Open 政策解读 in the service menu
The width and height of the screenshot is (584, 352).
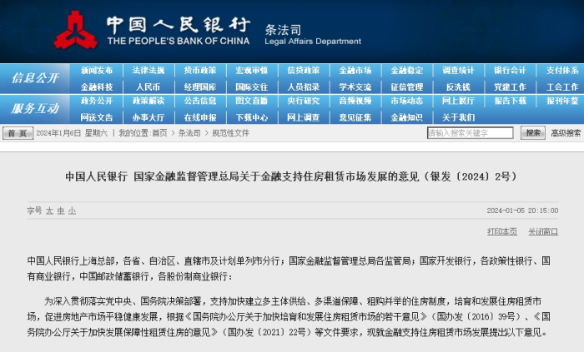click(149, 101)
